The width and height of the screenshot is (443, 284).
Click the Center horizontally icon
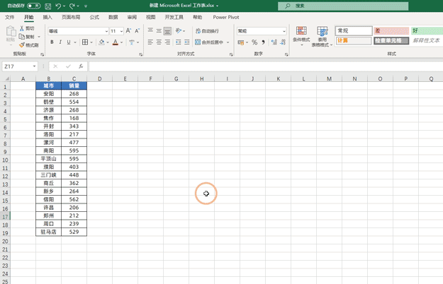(159, 42)
